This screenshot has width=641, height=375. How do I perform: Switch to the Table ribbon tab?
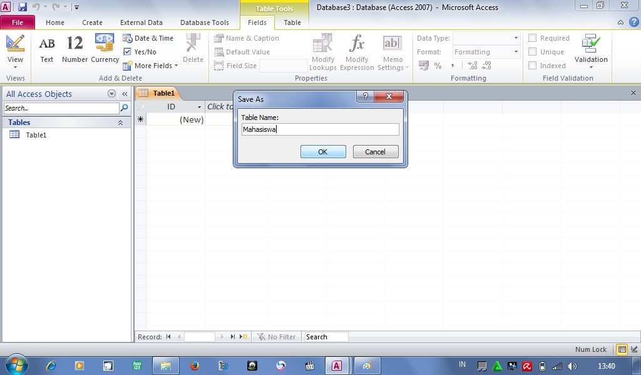[292, 22]
